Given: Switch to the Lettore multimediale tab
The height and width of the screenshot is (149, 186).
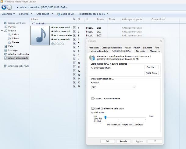Looking at the screenshot, I should tap(99, 51).
